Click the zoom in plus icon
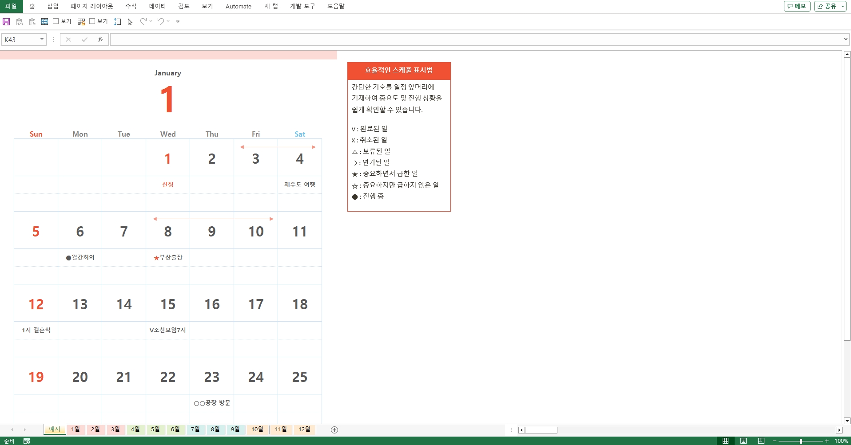This screenshot has width=851, height=445. (827, 441)
